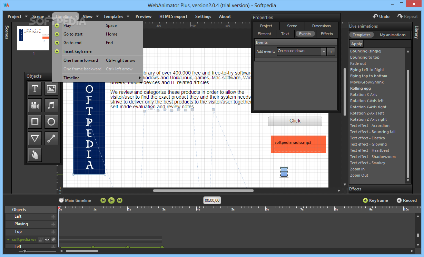Select the hand pointer button object tool
The width and height of the screenshot is (424, 257).
(x=35, y=155)
